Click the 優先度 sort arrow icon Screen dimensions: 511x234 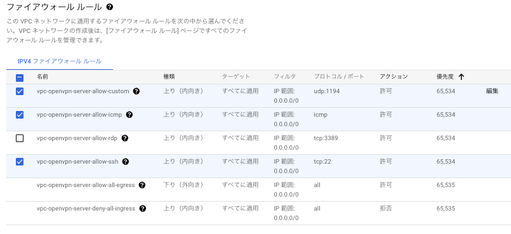point(461,77)
